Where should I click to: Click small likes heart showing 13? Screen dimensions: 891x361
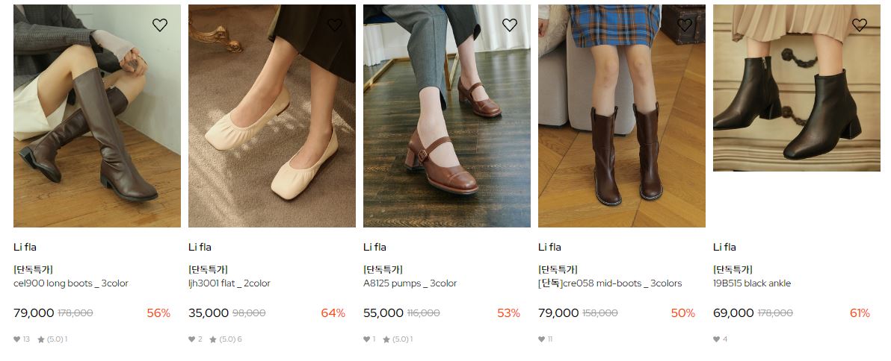click(17, 339)
